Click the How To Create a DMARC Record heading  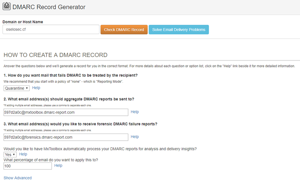click(x=55, y=55)
